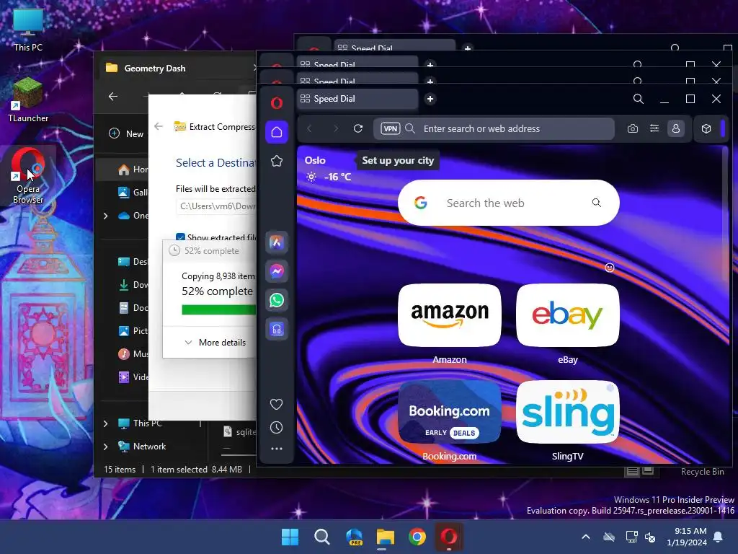This screenshot has height=554, width=738.
Task: Launch Aria AI from the Opera sidebar
Action: click(x=277, y=242)
